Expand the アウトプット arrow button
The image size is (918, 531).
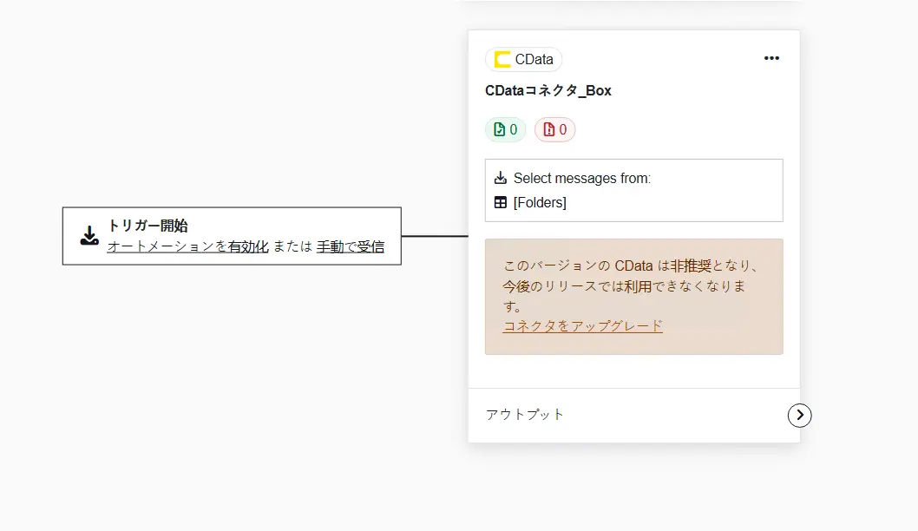coord(799,415)
